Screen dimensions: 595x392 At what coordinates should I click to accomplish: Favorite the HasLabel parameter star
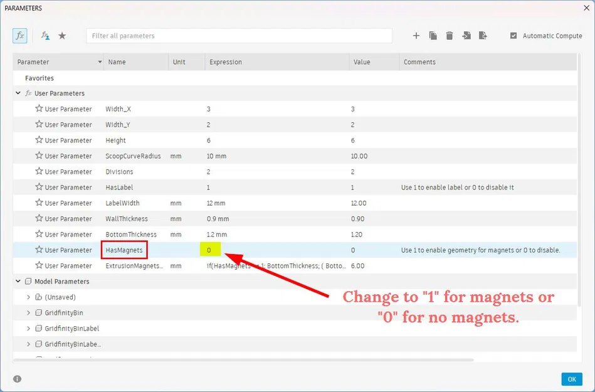[39, 187]
